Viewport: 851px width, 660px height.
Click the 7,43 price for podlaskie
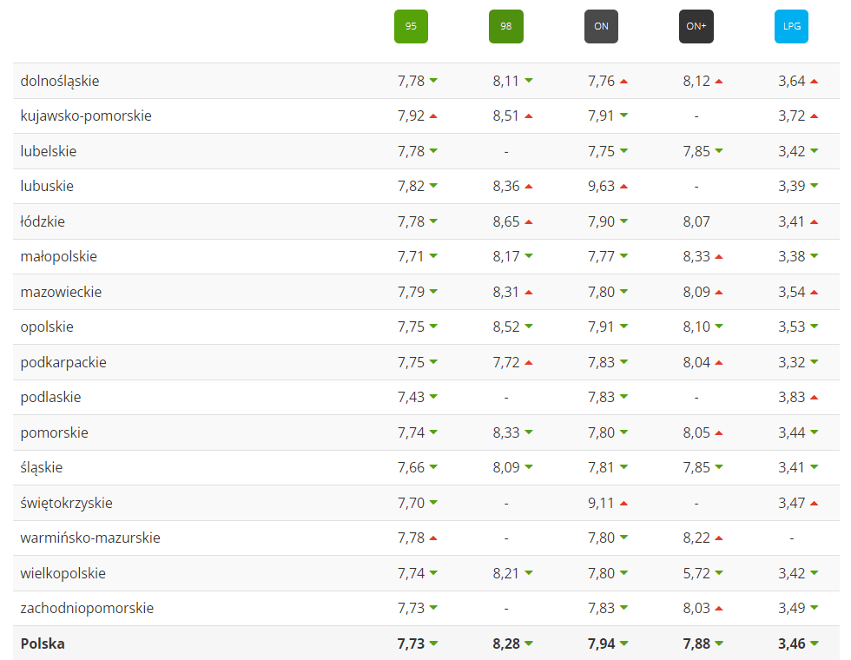click(411, 398)
